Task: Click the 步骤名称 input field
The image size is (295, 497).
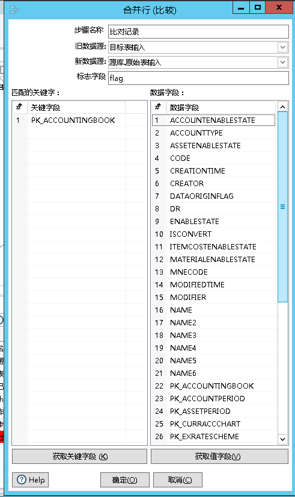Action: tap(198, 32)
